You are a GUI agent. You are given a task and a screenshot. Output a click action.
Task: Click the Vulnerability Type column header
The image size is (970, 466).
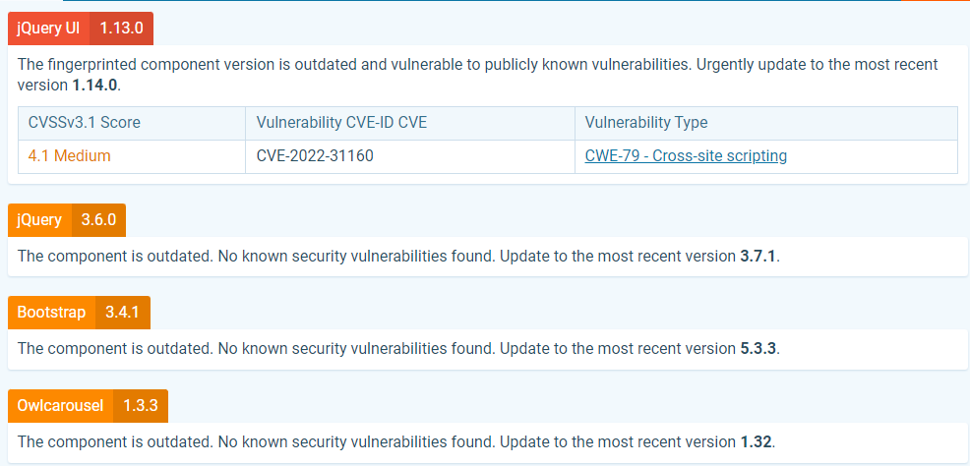pyautogui.click(x=646, y=123)
